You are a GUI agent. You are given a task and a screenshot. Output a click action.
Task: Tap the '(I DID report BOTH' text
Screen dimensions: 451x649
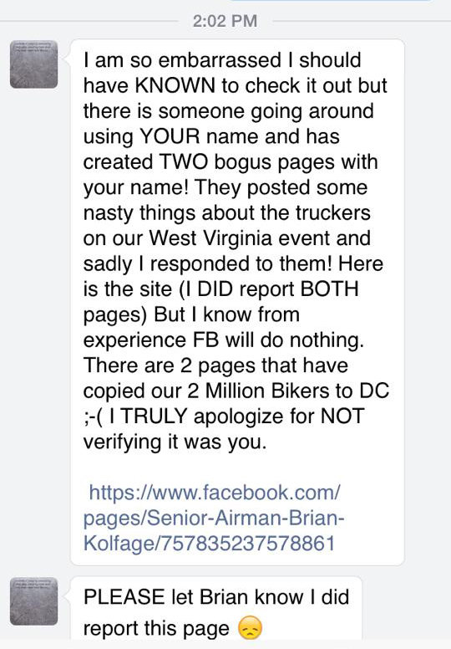(x=269, y=289)
